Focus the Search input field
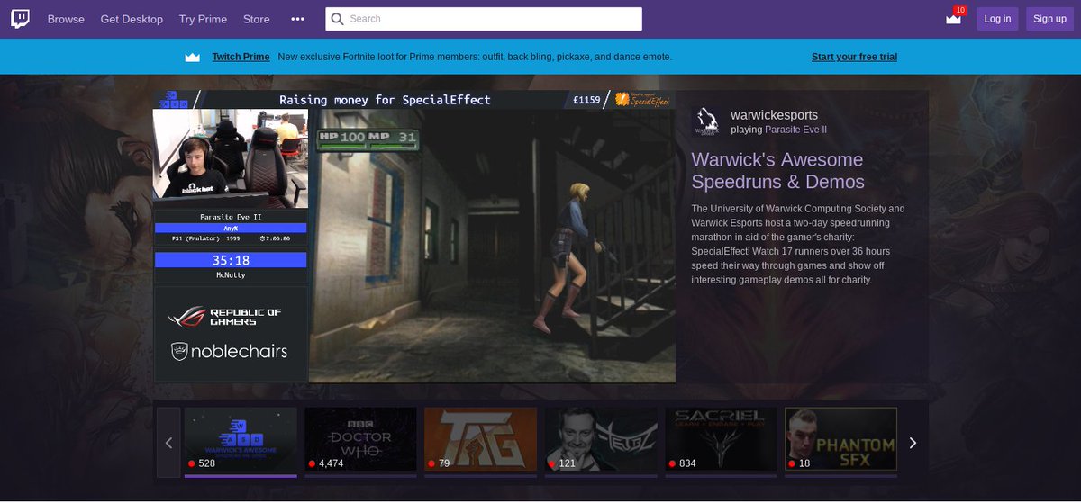 tap(484, 19)
